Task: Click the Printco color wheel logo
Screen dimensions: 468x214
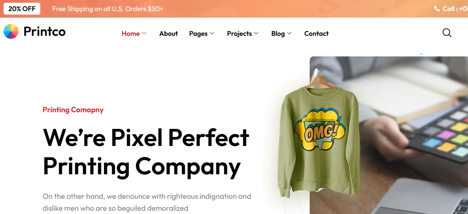Action: [x=11, y=32]
